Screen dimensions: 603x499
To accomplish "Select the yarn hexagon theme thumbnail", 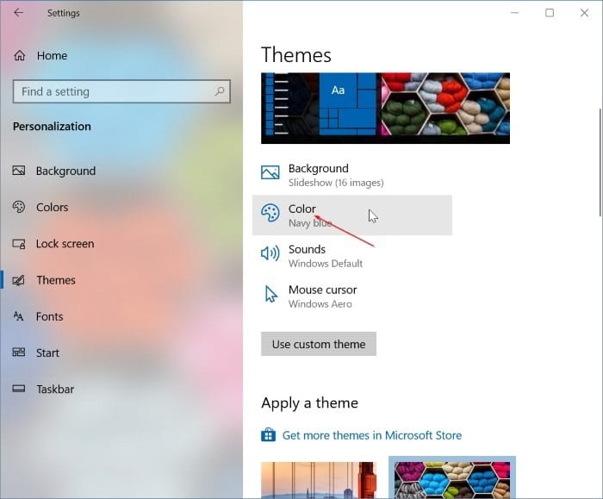I will coord(452,478).
